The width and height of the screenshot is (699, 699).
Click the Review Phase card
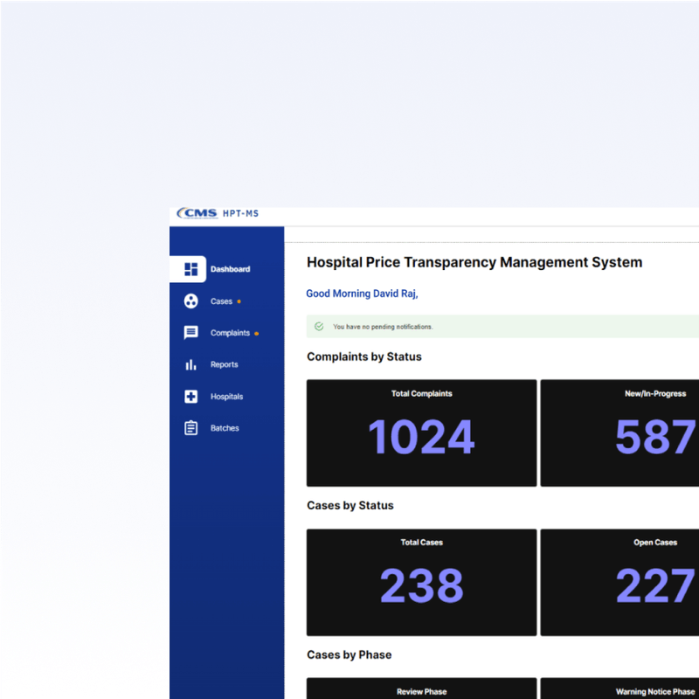click(421, 690)
